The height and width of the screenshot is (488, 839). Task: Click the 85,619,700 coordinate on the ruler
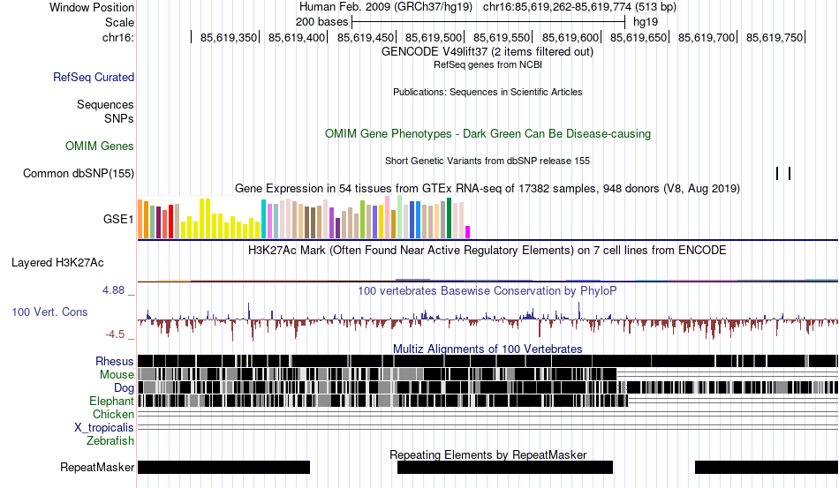[707, 37]
